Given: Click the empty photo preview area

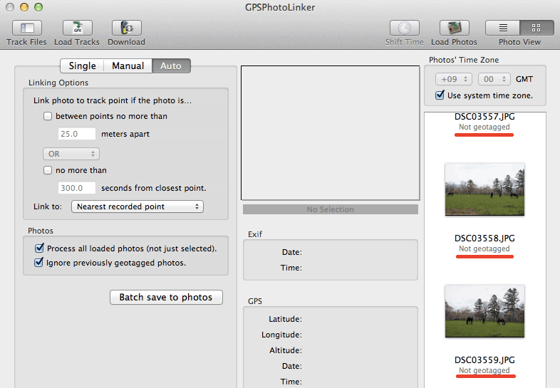Looking at the screenshot, I should point(331,133).
